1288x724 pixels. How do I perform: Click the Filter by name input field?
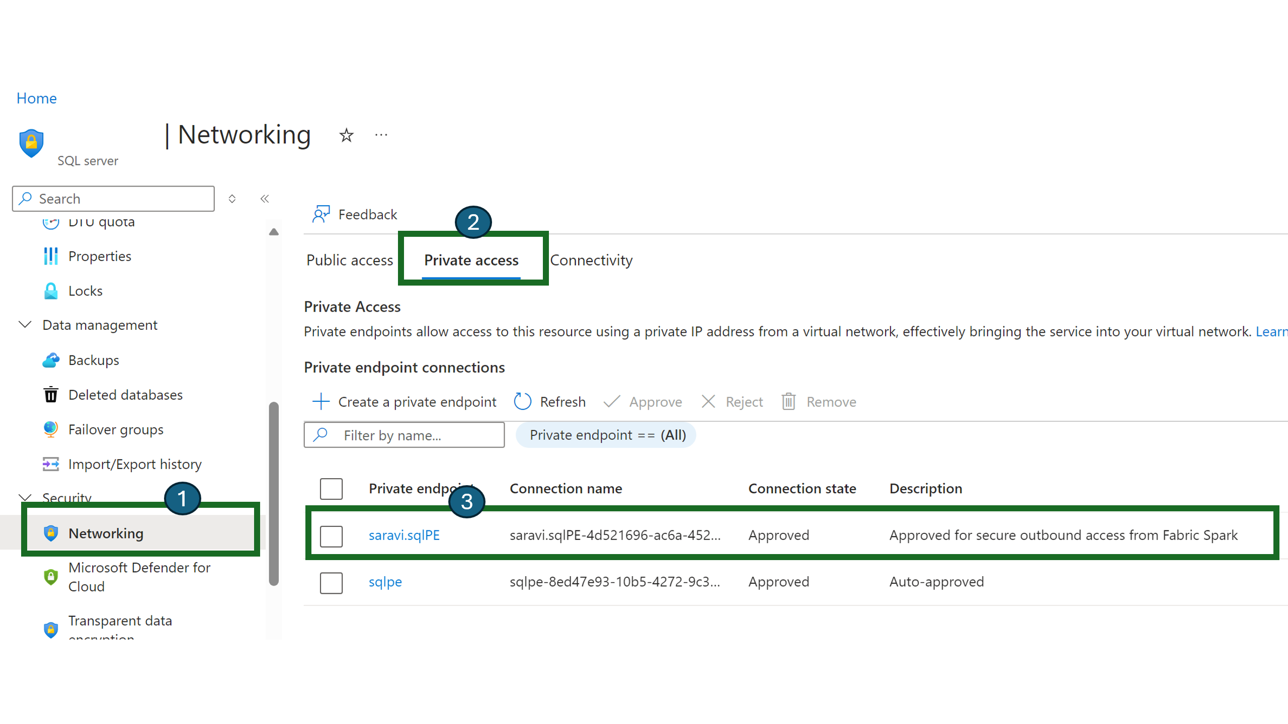click(x=405, y=435)
